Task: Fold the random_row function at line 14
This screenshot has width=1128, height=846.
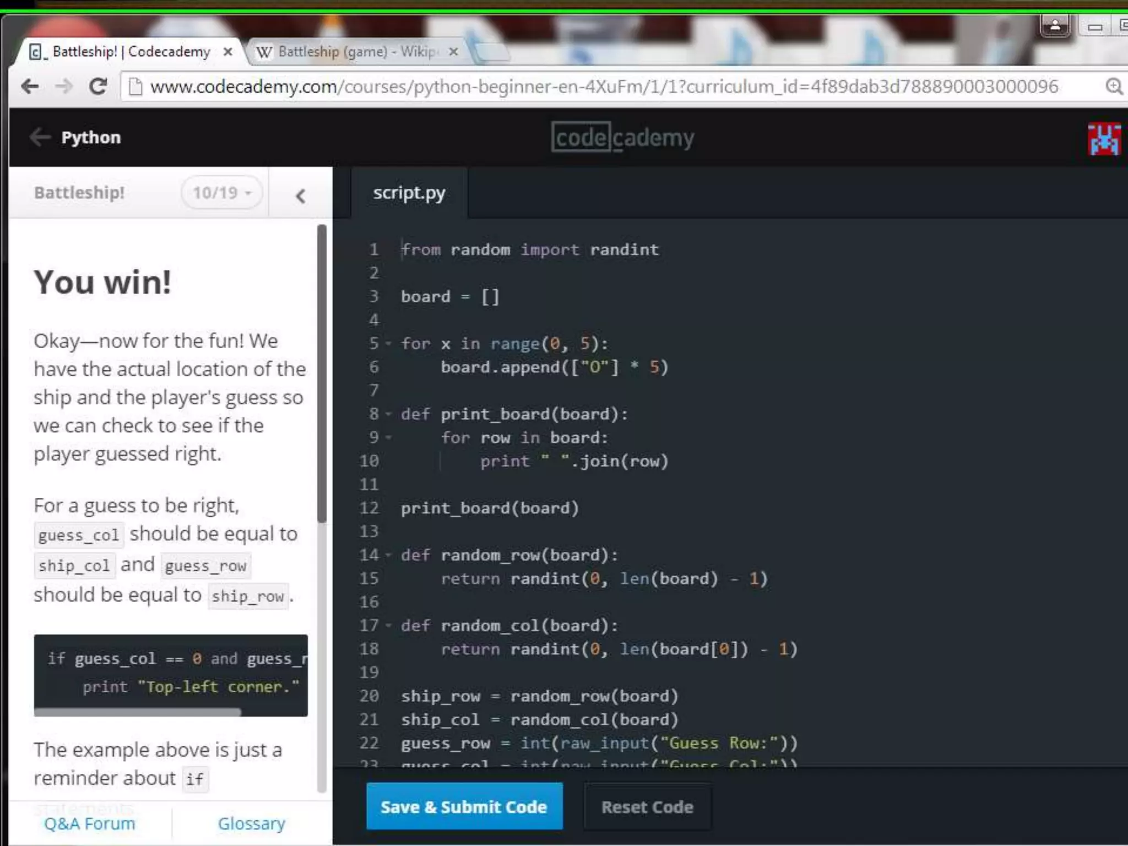Action: pyautogui.click(x=388, y=555)
